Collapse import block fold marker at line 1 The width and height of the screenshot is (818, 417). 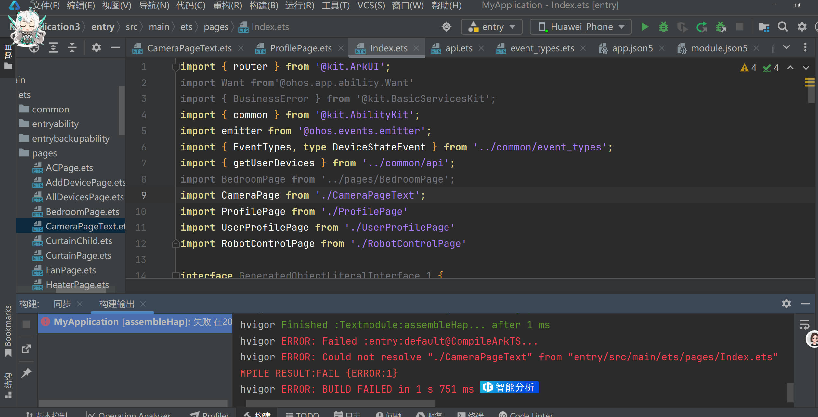[x=175, y=67]
